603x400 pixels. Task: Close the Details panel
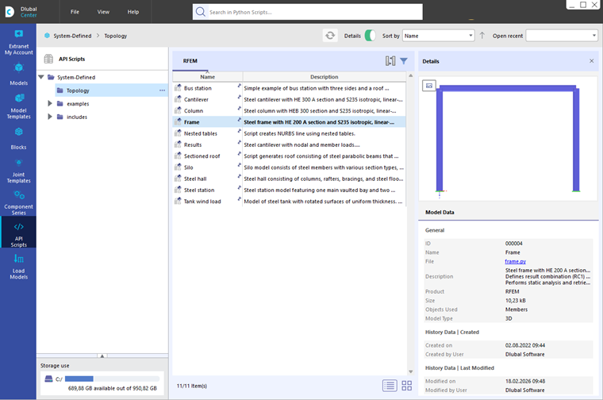point(591,61)
